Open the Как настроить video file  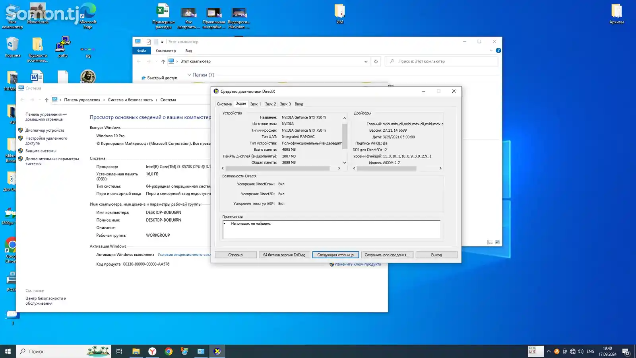coord(188,18)
